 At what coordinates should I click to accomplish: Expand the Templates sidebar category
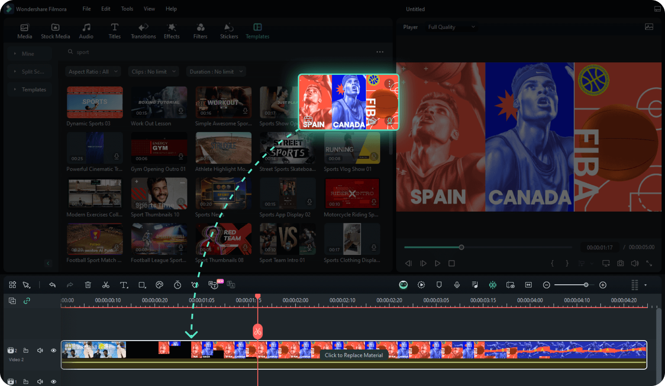click(30, 89)
